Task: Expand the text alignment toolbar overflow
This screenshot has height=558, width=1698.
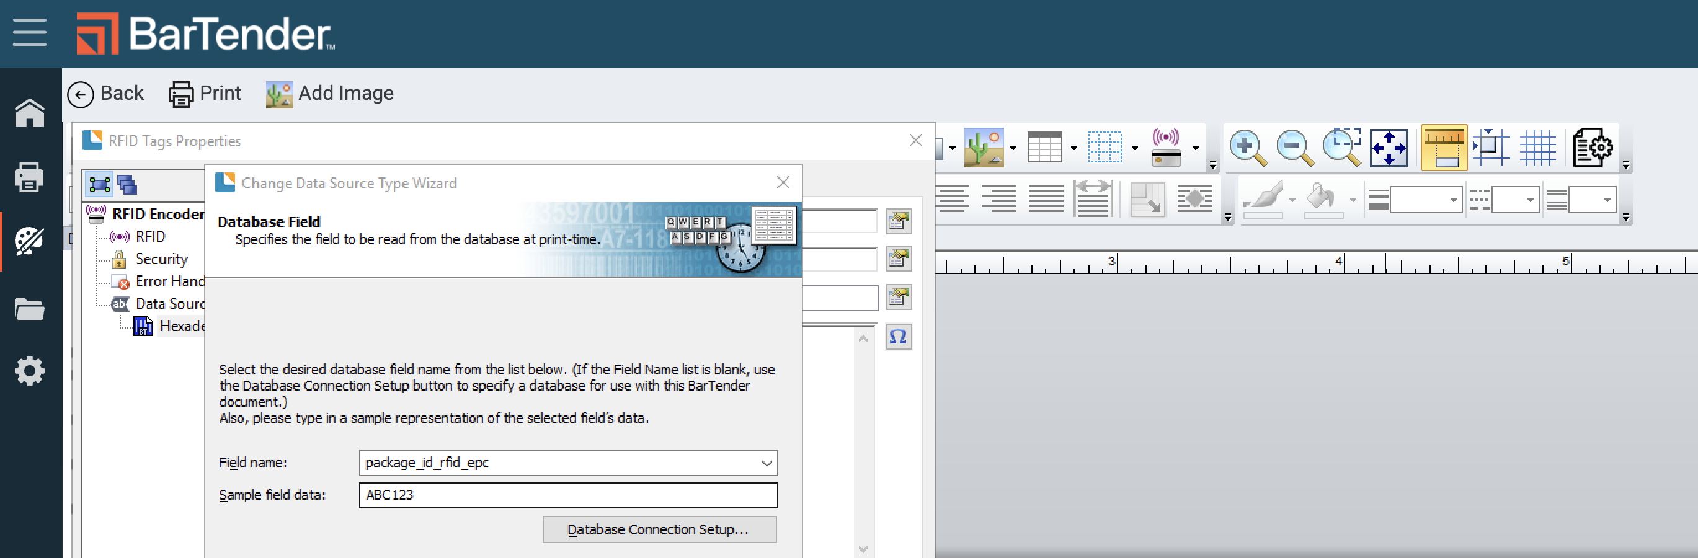Action: click(1227, 217)
